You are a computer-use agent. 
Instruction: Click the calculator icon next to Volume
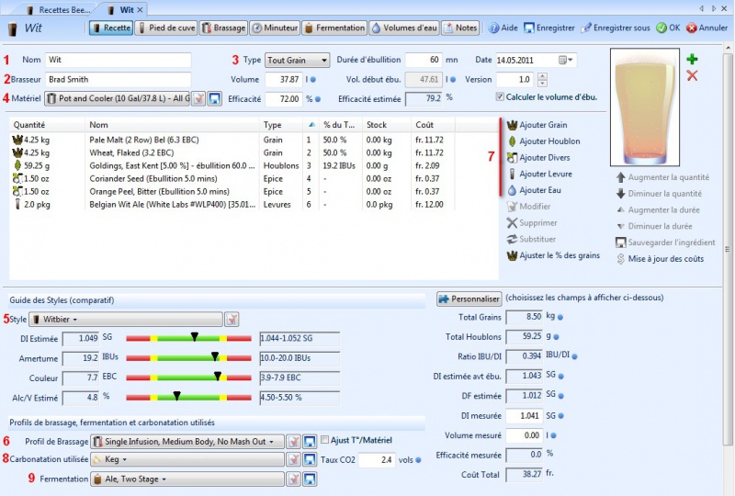click(313, 80)
